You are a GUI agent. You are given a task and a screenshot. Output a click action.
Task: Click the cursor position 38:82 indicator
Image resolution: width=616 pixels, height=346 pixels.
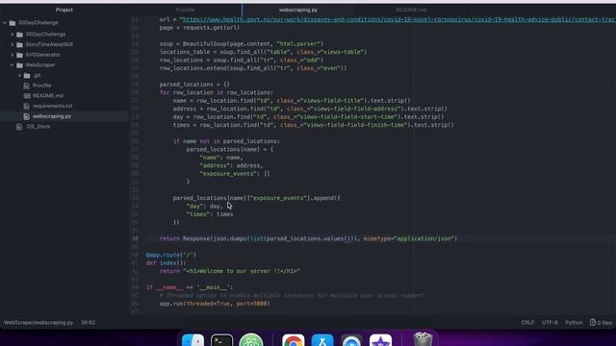coord(88,323)
